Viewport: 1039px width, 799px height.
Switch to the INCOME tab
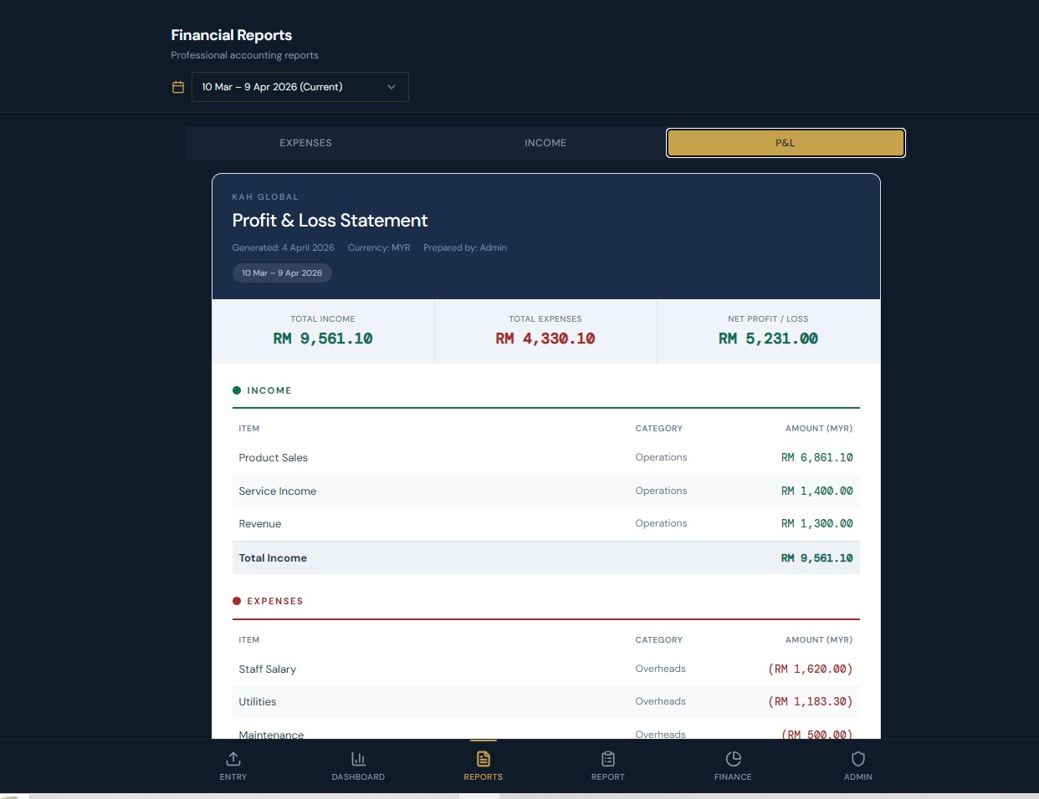point(545,142)
